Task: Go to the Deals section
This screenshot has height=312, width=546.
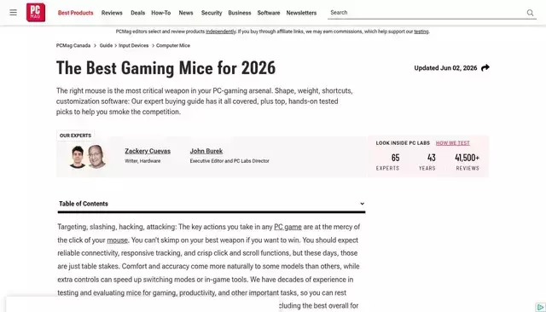Action: click(137, 13)
